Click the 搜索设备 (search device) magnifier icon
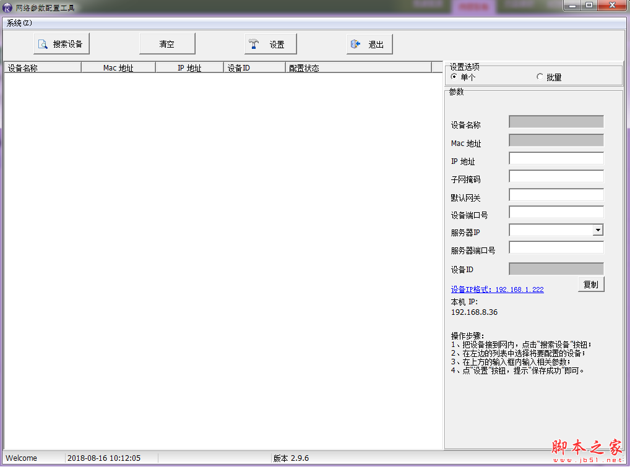The height and width of the screenshot is (467, 630). pos(42,43)
